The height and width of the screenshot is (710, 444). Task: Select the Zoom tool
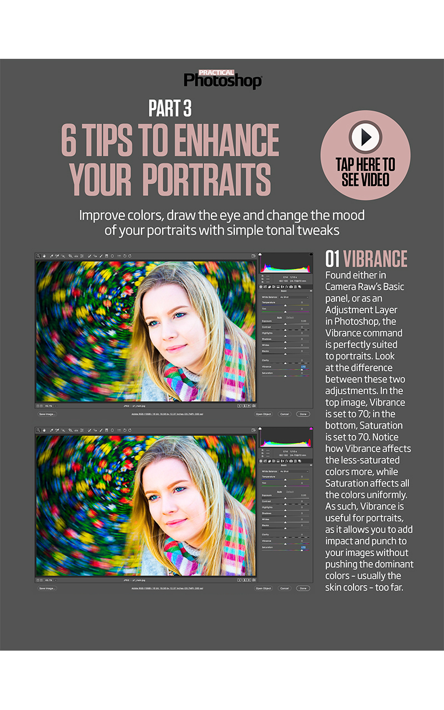(x=38, y=256)
